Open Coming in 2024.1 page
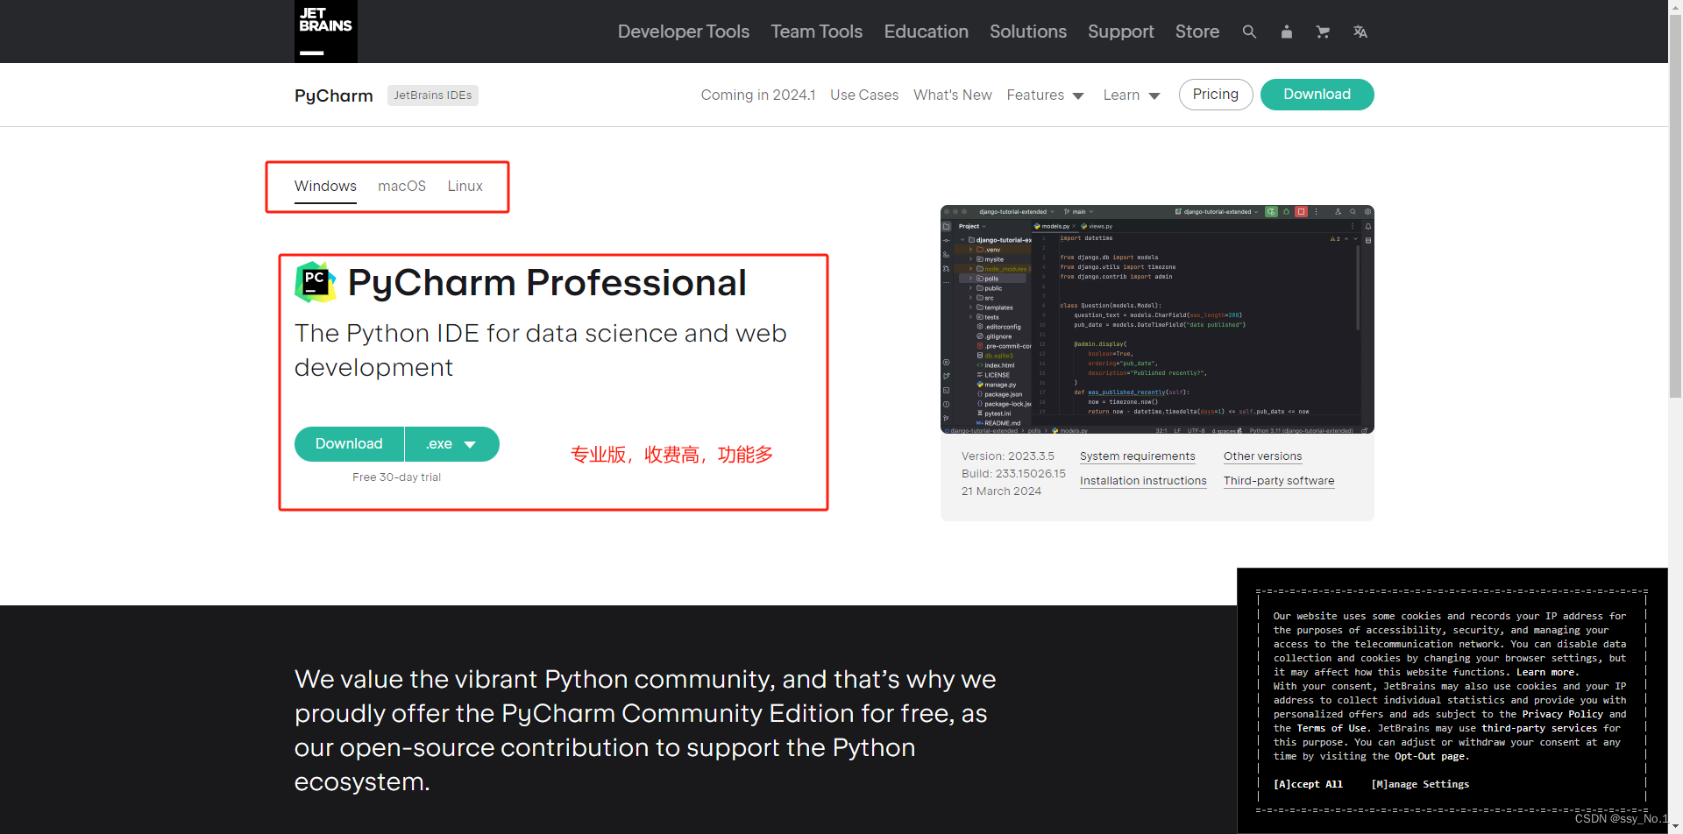The width and height of the screenshot is (1683, 834). (x=757, y=95)
